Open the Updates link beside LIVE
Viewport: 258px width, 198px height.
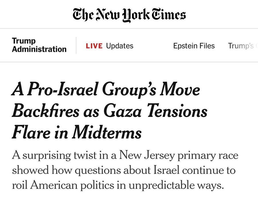pos(120,46)
